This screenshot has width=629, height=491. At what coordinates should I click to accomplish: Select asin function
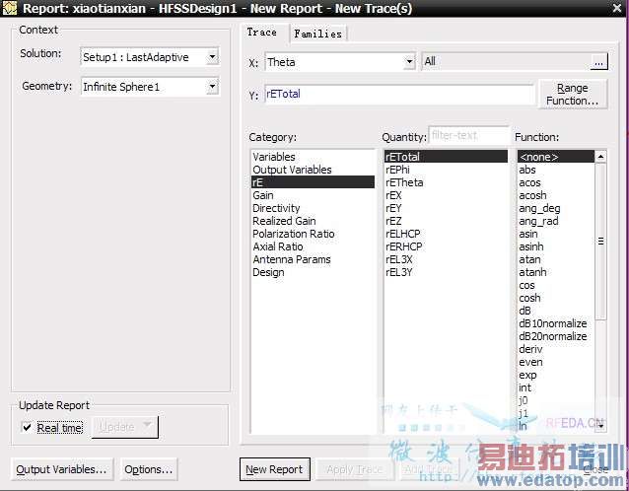556,234
